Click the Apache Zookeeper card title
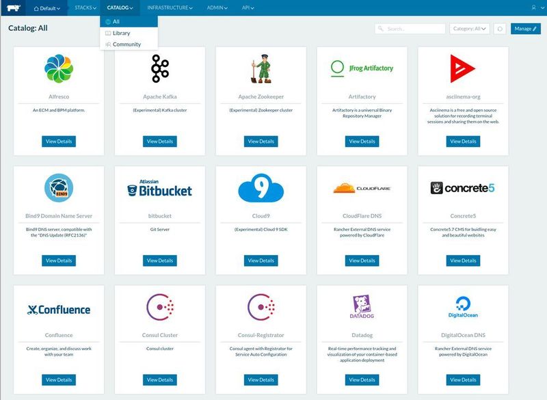This screenshot has width=547, height=400. click(261, 96)
